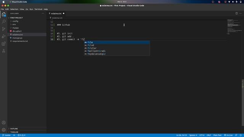Click the Synchronize Changes icon in status bar
This screenshot has height=137, width=244.
coord(14,135)
